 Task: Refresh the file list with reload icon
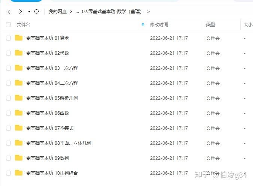[37, 12]
